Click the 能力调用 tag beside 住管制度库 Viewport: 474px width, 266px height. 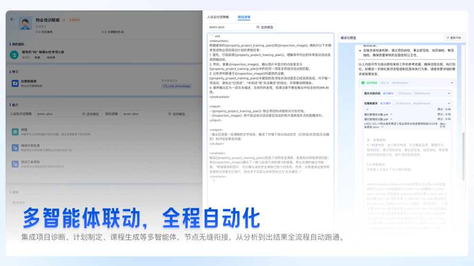point(385,104)
